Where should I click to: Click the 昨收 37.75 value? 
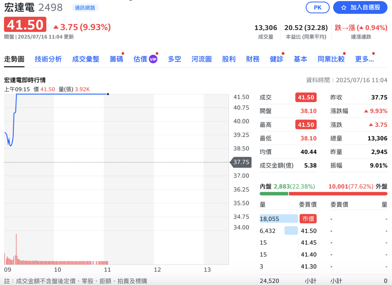(x=379, y=97)
